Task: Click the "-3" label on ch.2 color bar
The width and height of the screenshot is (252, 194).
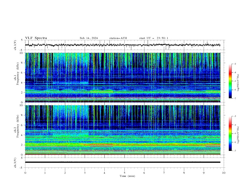Action: point(234,116)
